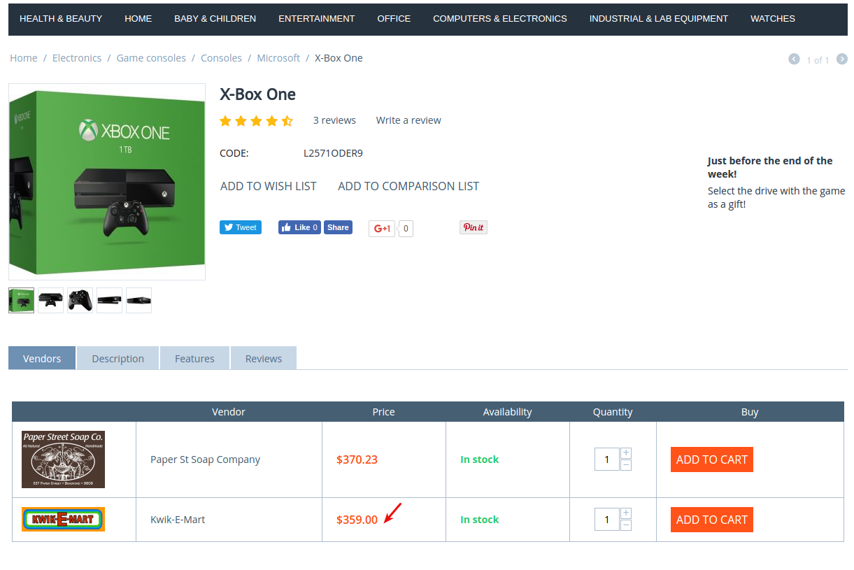Select the last product thumbnail
The image size is (854, 570).
tap(138, 300)
